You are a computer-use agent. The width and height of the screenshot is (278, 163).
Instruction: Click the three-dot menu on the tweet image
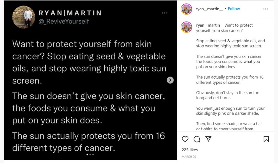[165, 12]
